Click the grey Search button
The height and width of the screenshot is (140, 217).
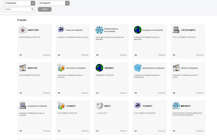coord(45,9)
